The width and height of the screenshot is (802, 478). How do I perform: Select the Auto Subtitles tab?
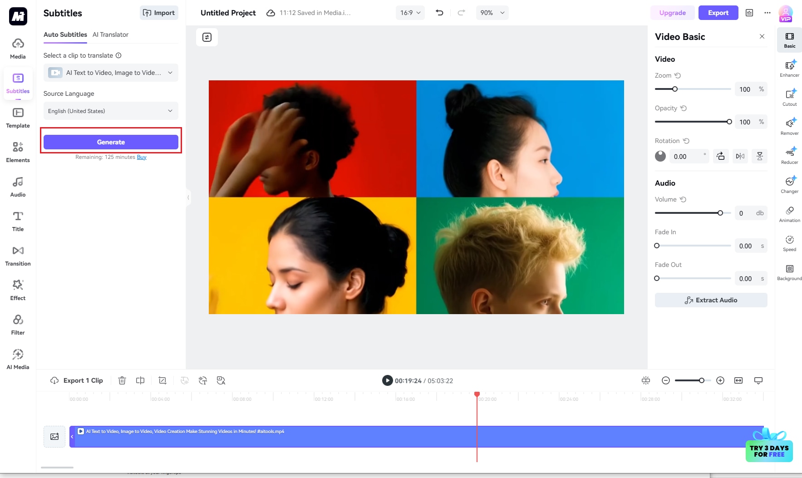[65, 34]
